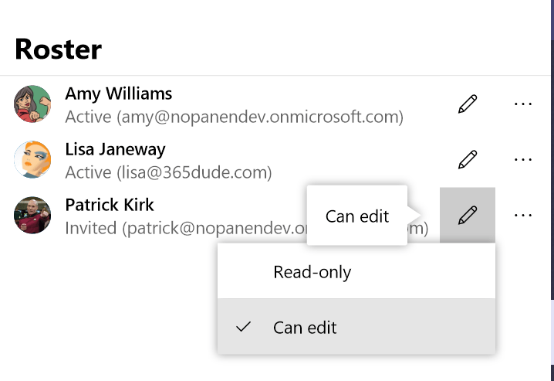The image size is (554, 381).
Task: Choose the Can edit menu option
Action: (x=305, y=327)
